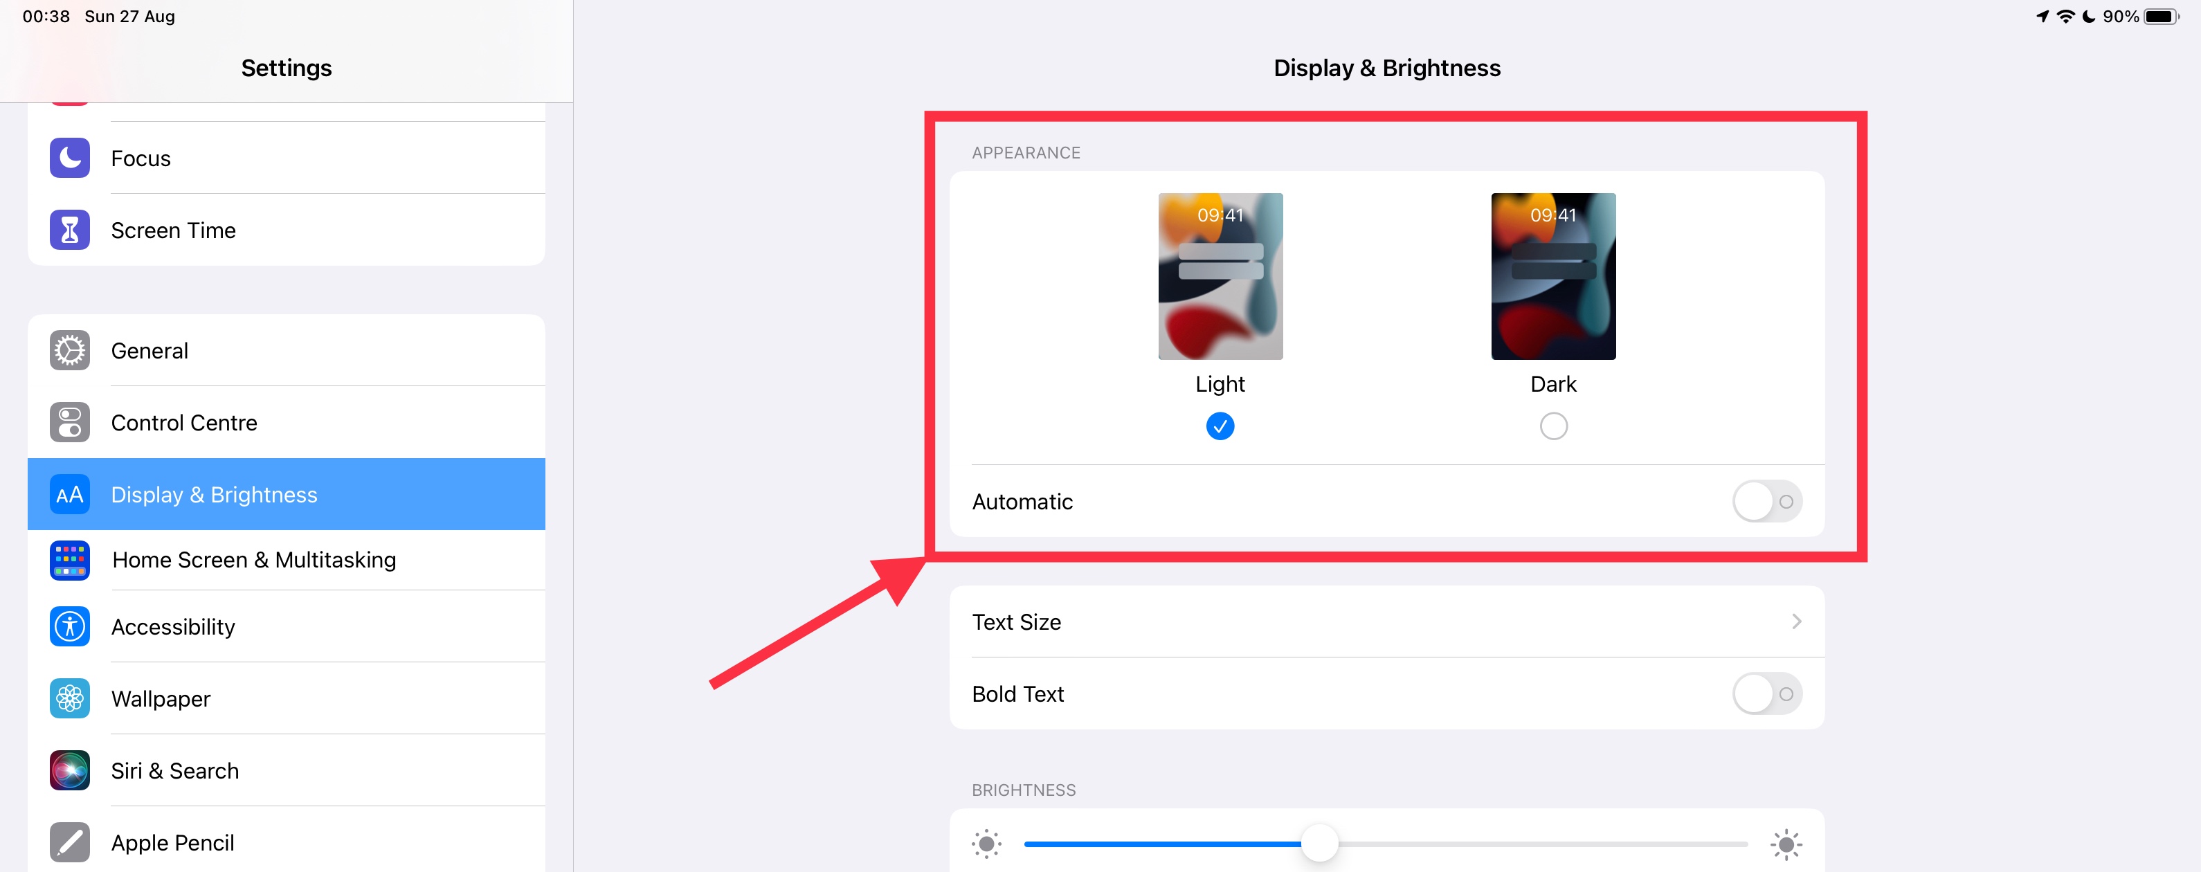The height and width of the screenshot is (872, 2201).
Task: Open the Display & Brightness sidebar item
Action: [x=287, y=495]
